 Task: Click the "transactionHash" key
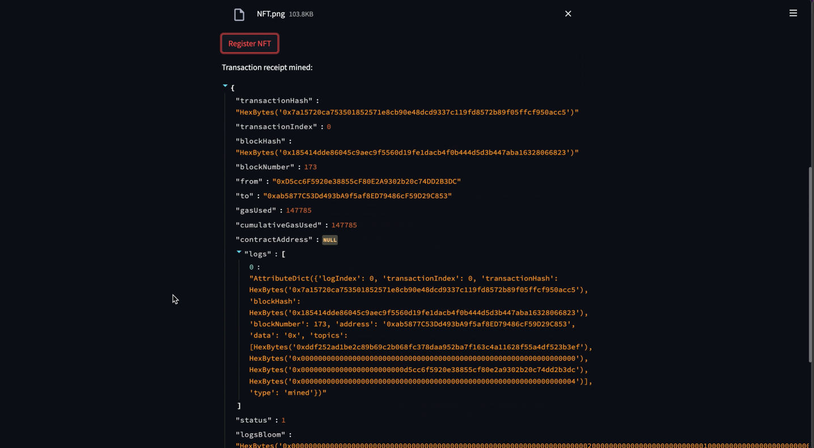(x=274, y=101)
